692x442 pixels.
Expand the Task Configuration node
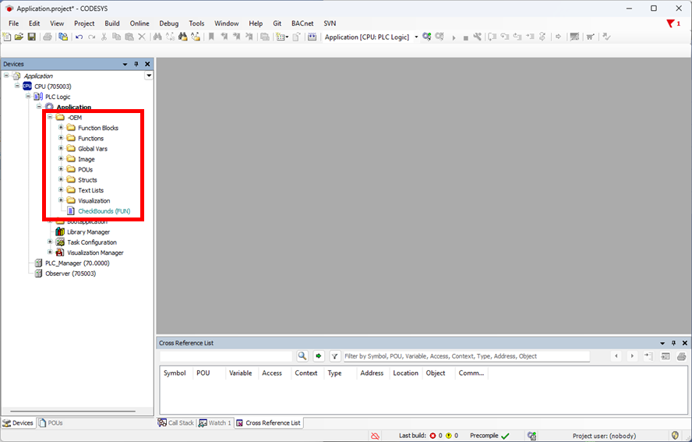point(50,242)
